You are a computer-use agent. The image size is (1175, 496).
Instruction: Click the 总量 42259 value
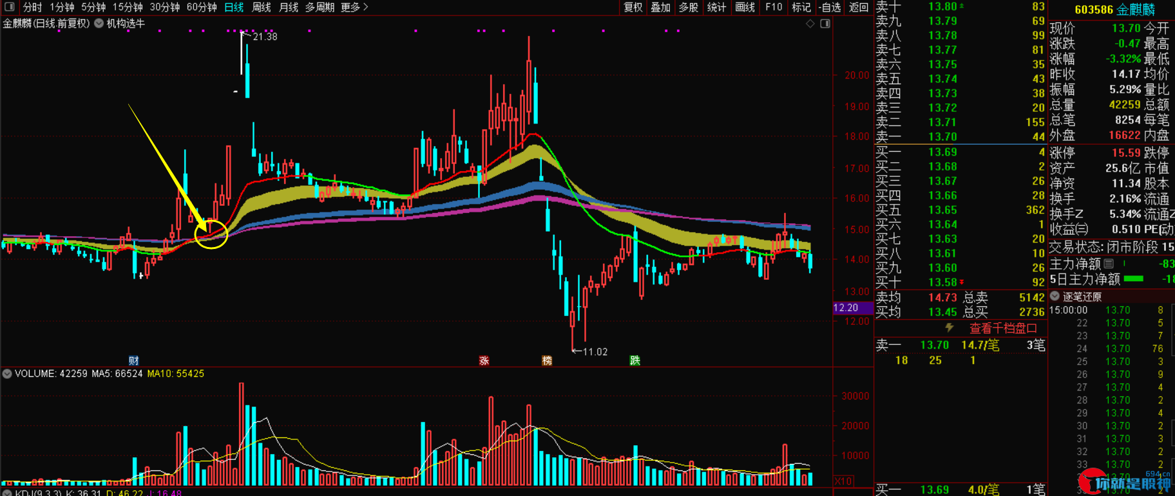coord(1125,105)
